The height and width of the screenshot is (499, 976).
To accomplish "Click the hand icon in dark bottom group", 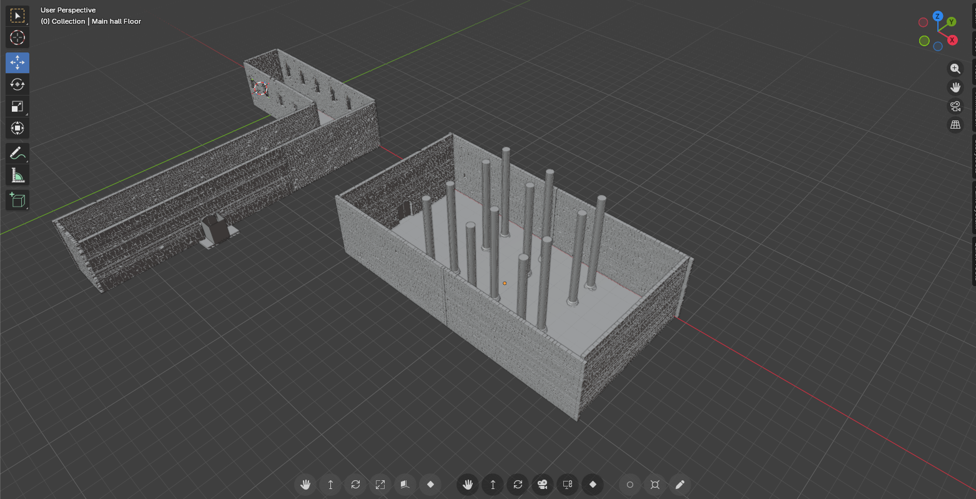I will [x=468, y=485].
